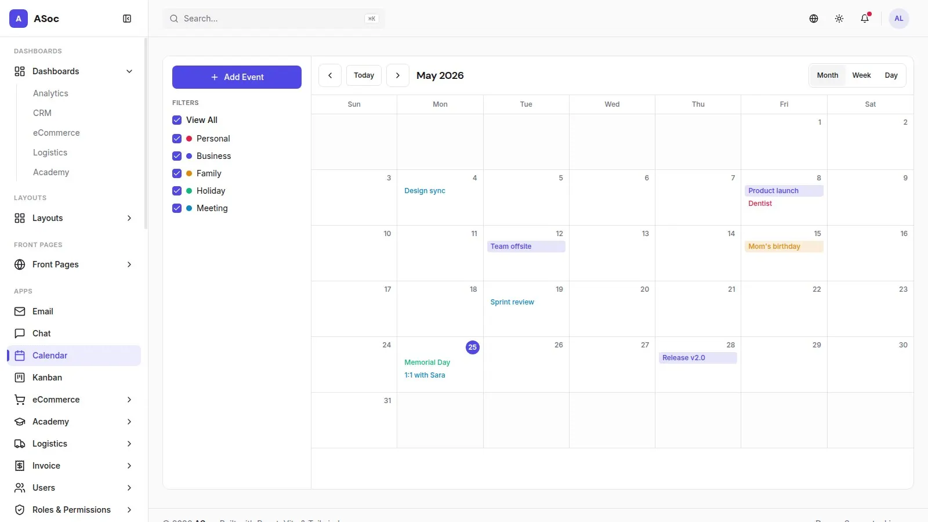This screenshot has height=522, width=928.
Task: Toggle theme with the sun icon
Action: pyautogui.click(x=839, y=19)
